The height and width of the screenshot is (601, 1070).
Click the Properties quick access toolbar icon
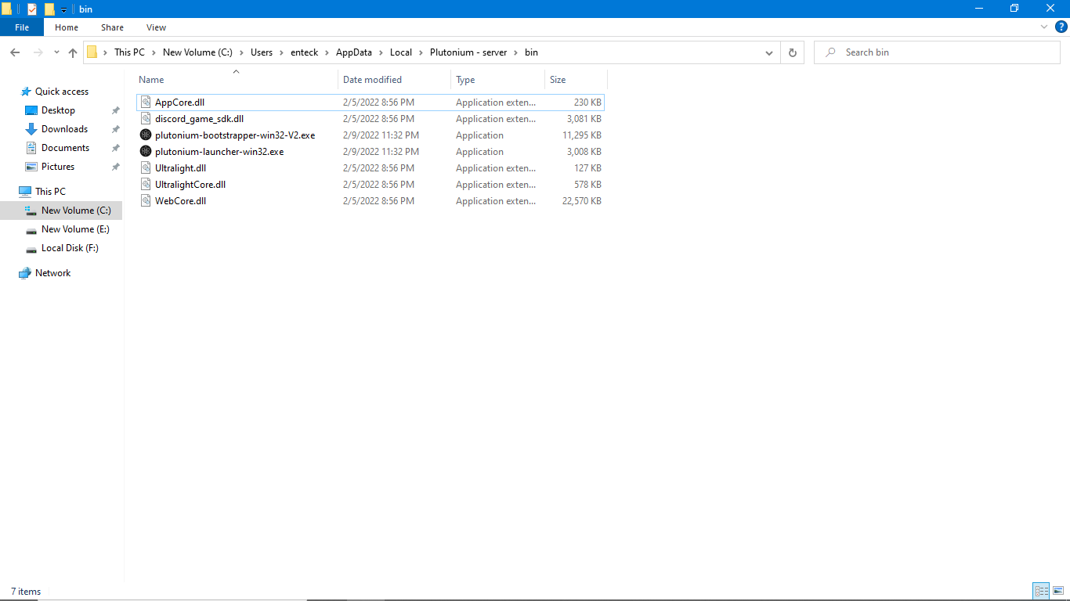pyautogui.click(x=32, y=9)
